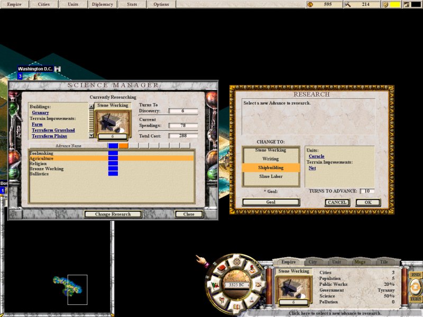Open the Granary link

pos(40,113)
